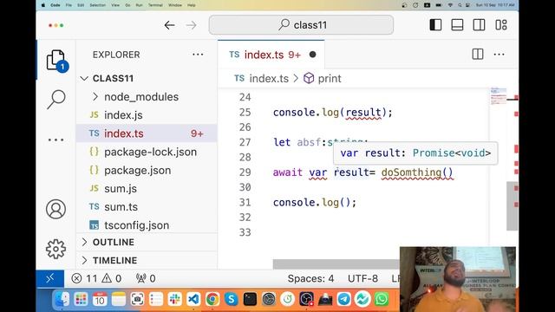Expand the node_modules folder
The image size is (555, 312).
point(147,96)
